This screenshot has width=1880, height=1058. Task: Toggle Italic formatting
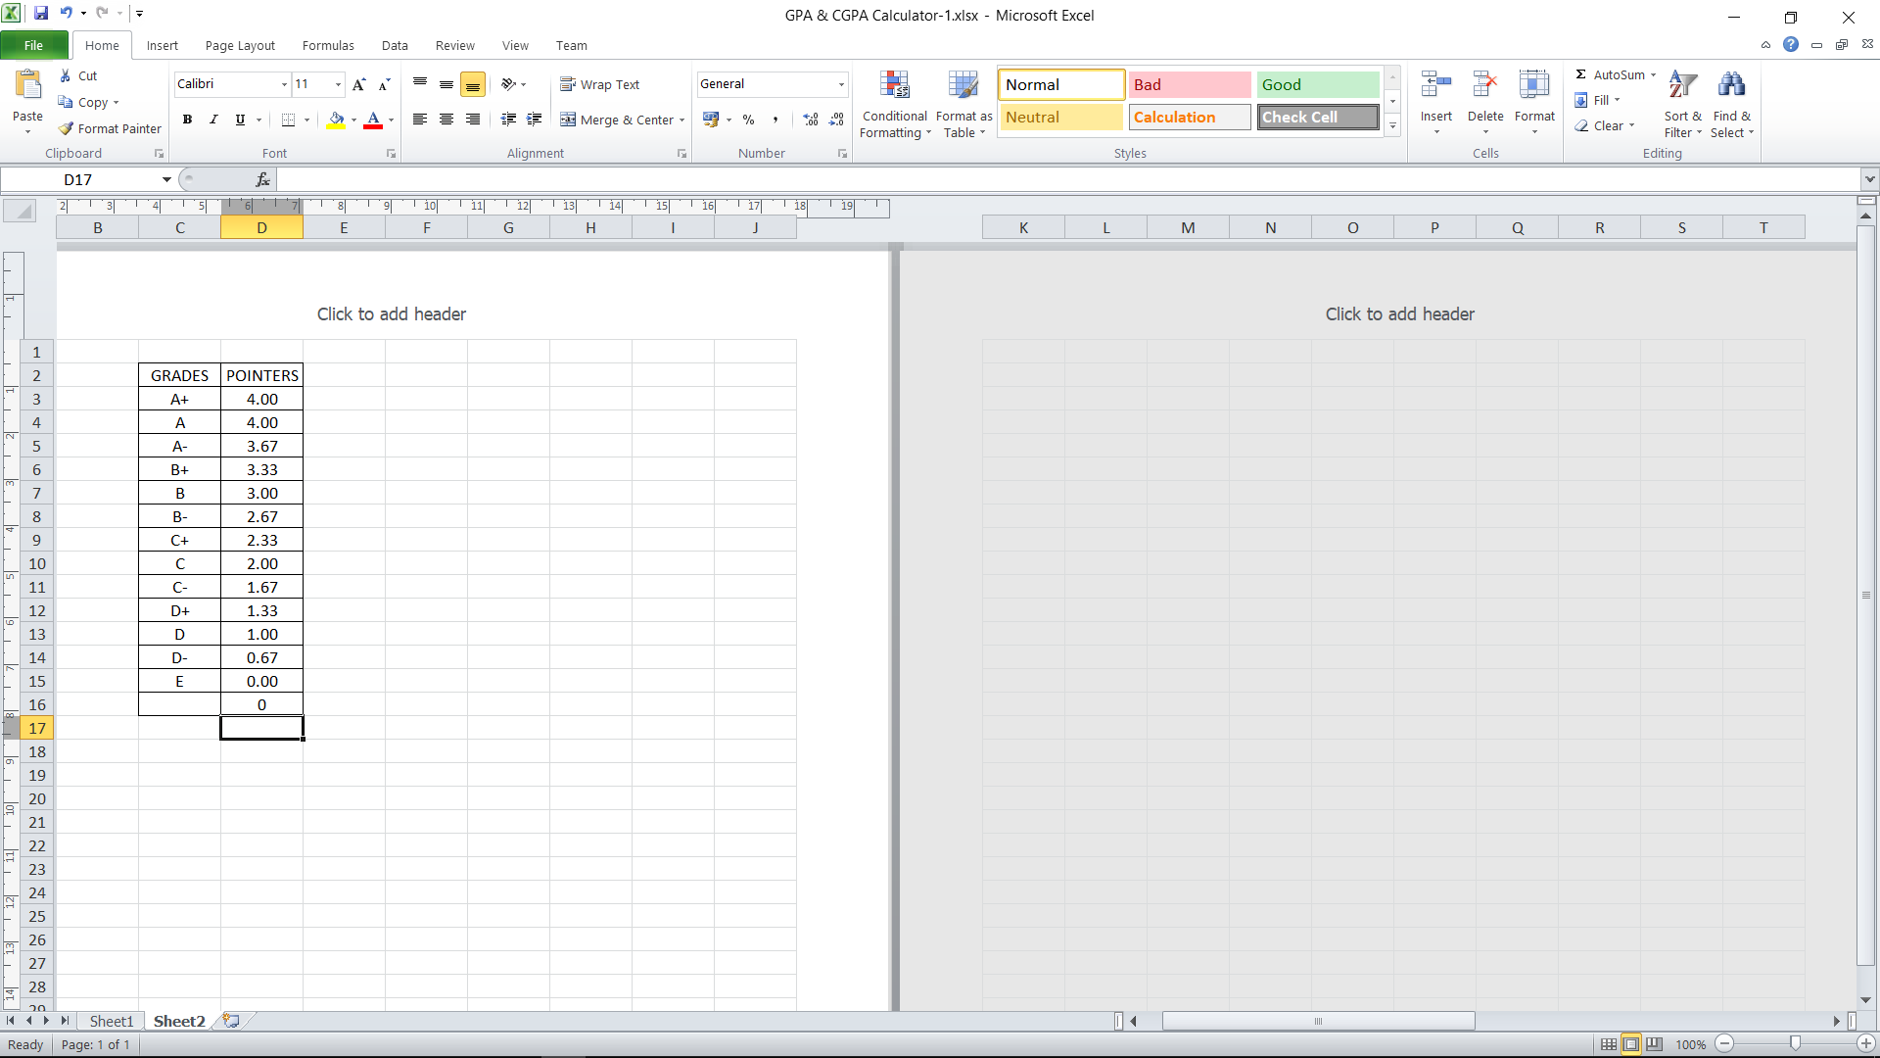(213, 120)
